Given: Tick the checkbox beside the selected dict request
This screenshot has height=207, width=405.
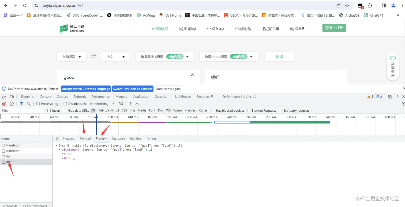Looking at the screenshot, I should (3, 162).
